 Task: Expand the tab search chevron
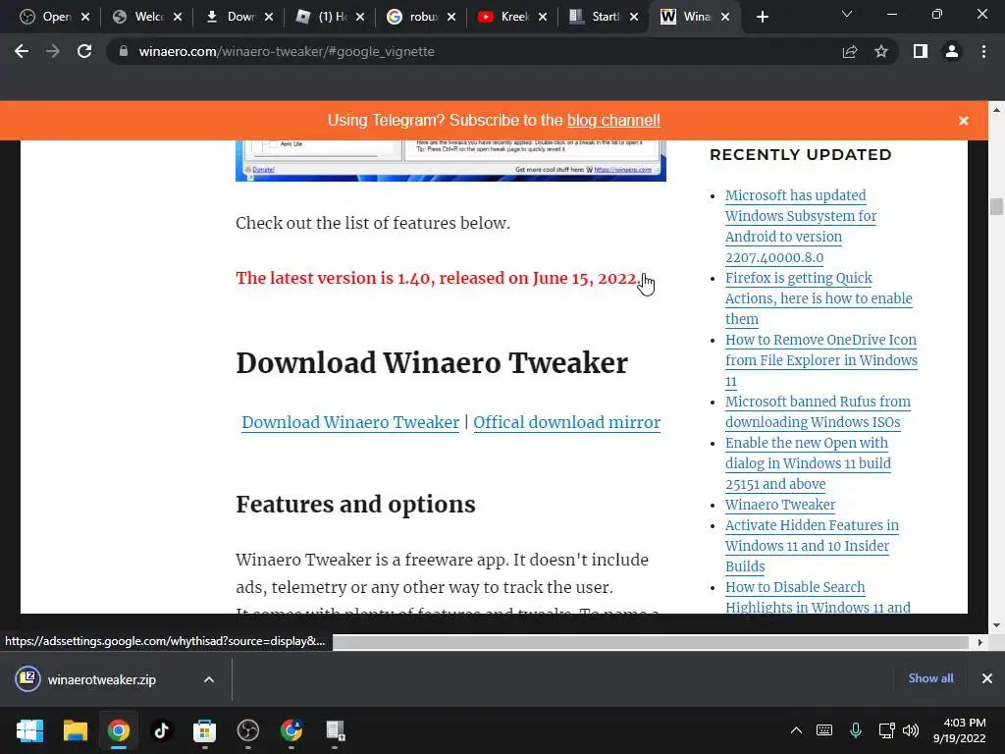[847, 14]
